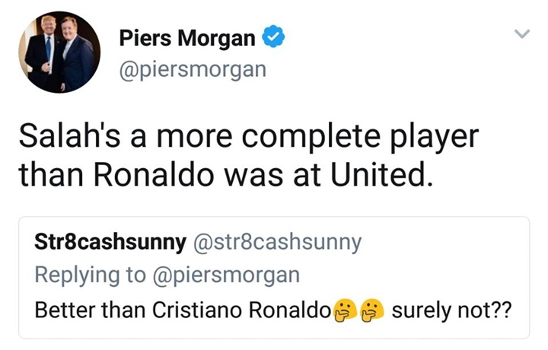Click 'Salah's a more complete player' line

248,136
